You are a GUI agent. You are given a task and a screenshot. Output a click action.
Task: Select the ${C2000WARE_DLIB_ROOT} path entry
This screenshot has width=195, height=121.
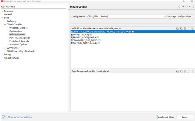pos(84,40)
